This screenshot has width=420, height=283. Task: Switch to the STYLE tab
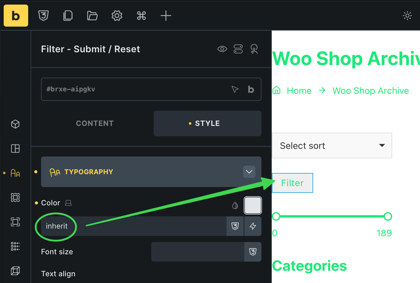pyautogui.click(x=208, y=123)
